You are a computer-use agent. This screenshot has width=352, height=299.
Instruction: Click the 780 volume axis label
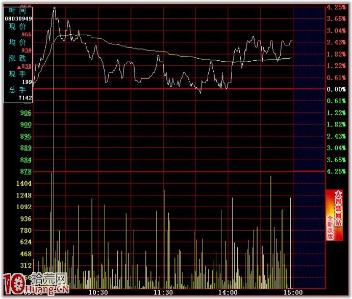point(26,230)
